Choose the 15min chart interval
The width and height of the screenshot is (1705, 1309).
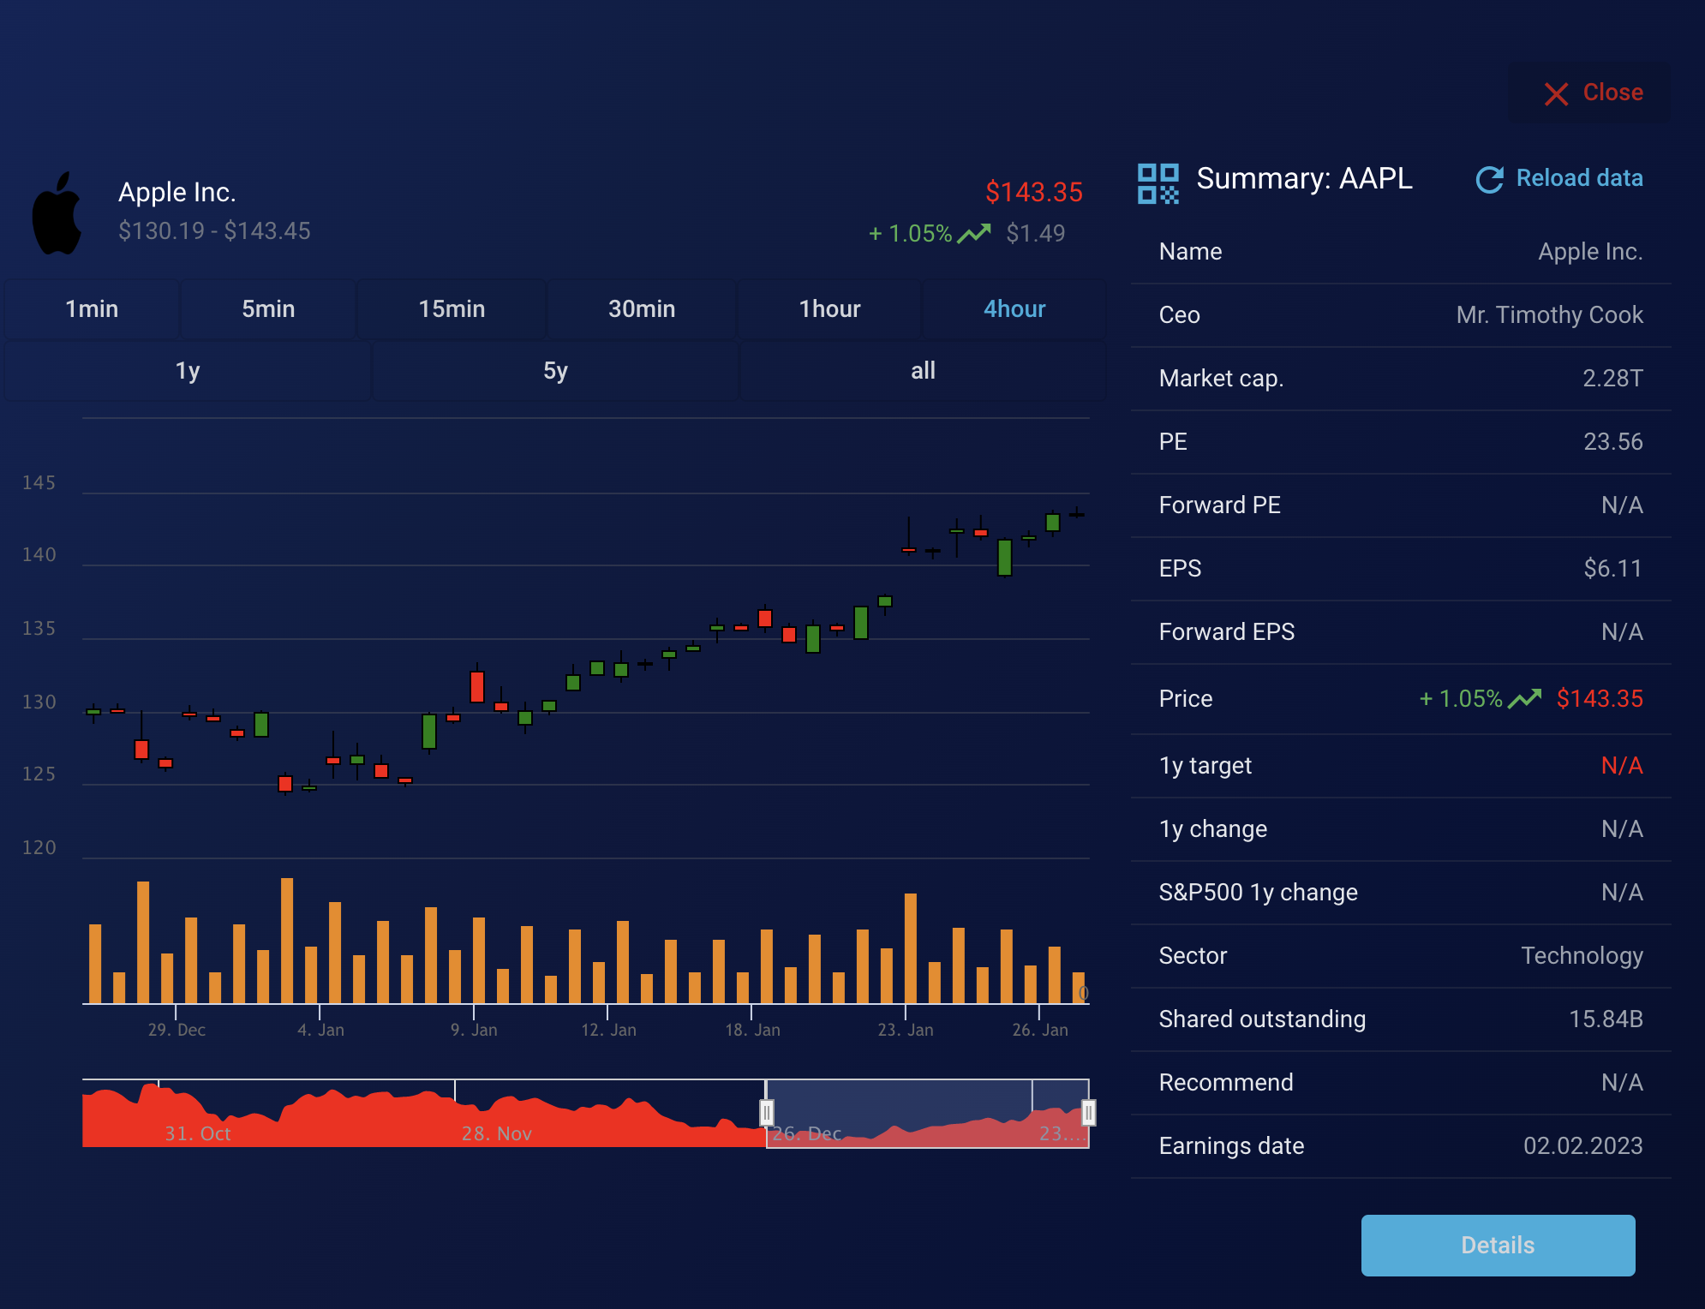[452, 309]
